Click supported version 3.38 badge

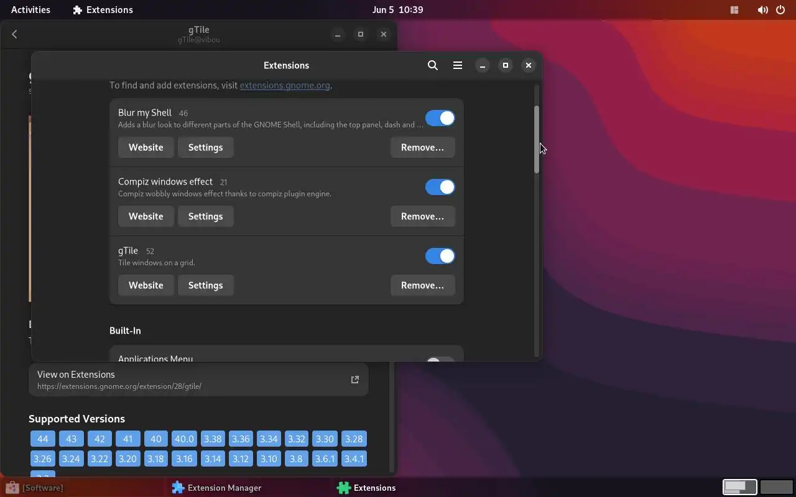point(213,439)
